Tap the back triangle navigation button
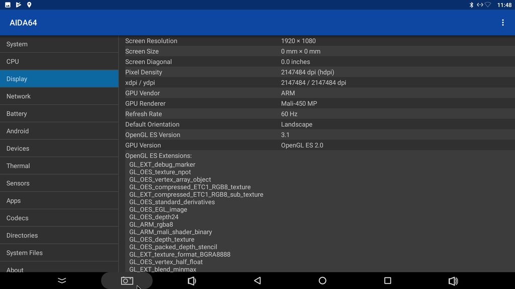This screenshot has height=289, width=515. 257,281
